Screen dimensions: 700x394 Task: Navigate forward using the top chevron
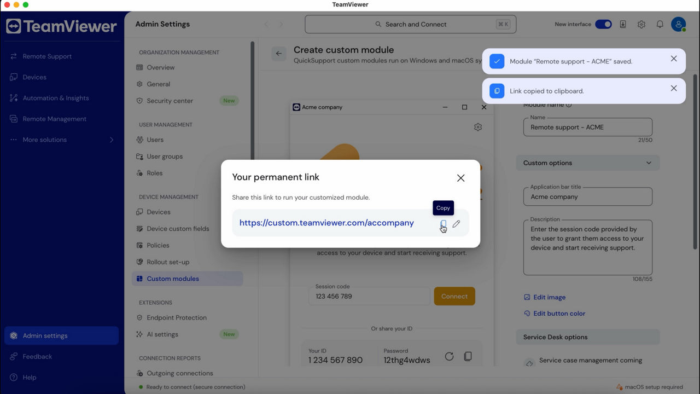click(281, 24)
